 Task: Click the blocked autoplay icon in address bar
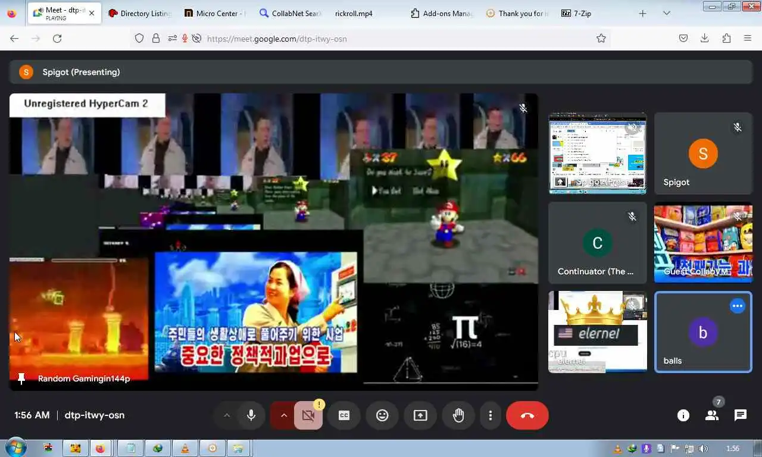coord(196,38)
